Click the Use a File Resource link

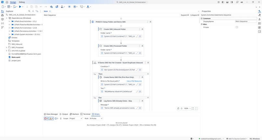(134, 81)
